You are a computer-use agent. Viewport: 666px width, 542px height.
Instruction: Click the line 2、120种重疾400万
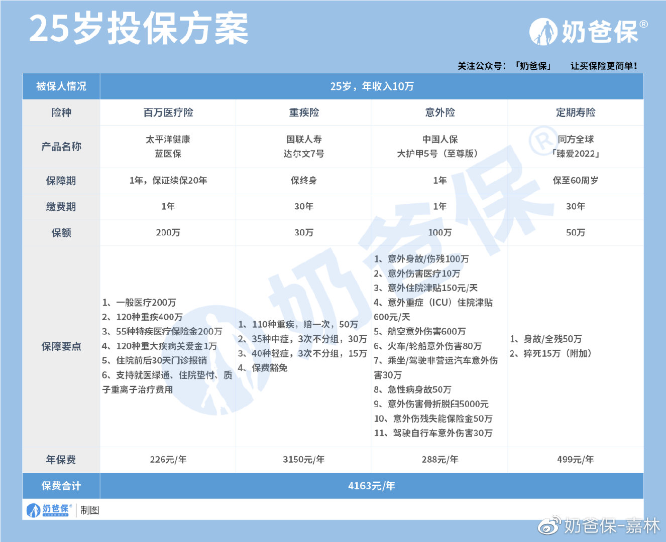(x=142, y=317)
